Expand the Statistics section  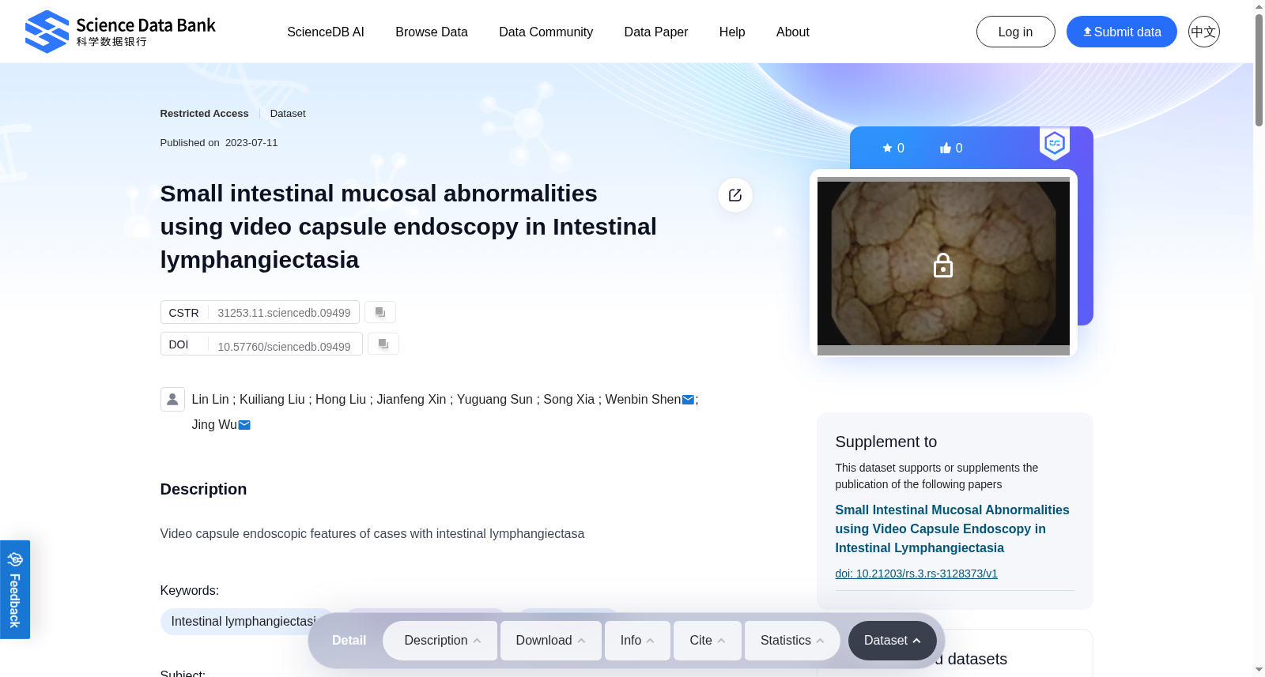click(x=792, y=641)
